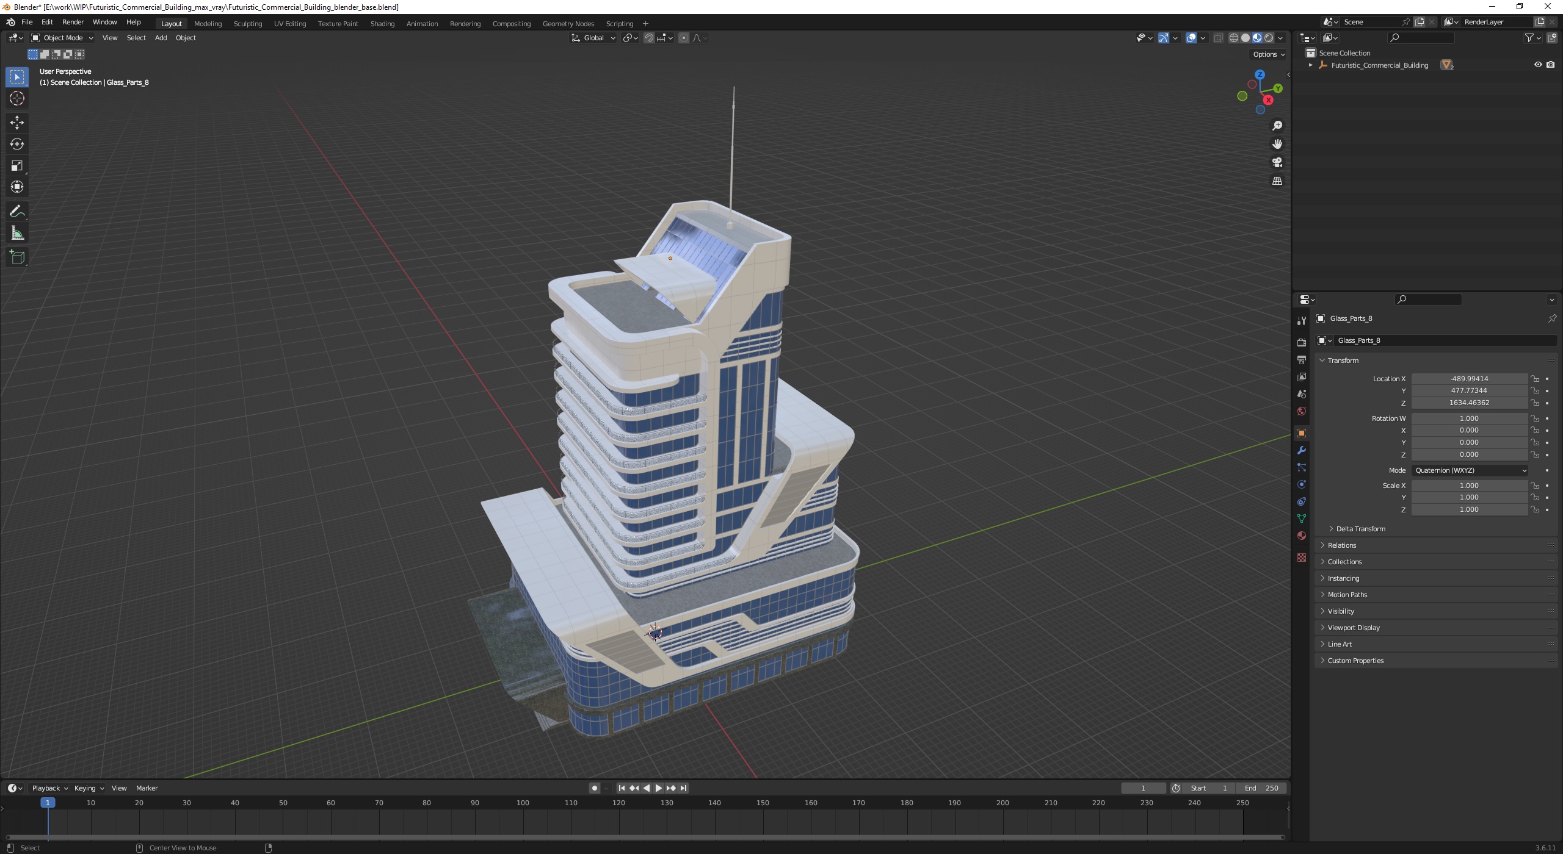This screenshot has height=854, width=1563.
Task: Toggle proportional editing in header
Action: pos(684,38)
